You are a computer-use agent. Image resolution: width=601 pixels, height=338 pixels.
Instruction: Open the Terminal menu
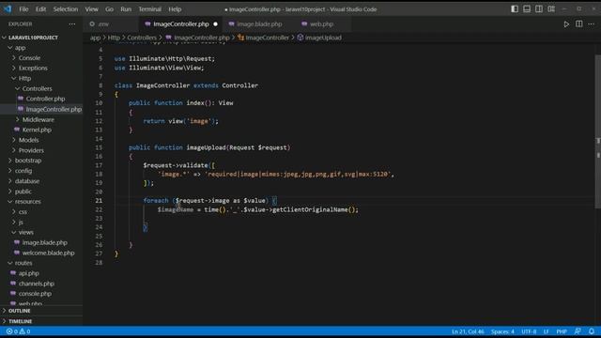pos(150,9)
